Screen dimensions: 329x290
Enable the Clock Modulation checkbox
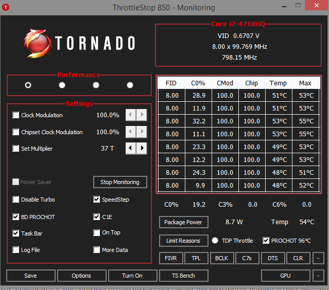point(16,115)
